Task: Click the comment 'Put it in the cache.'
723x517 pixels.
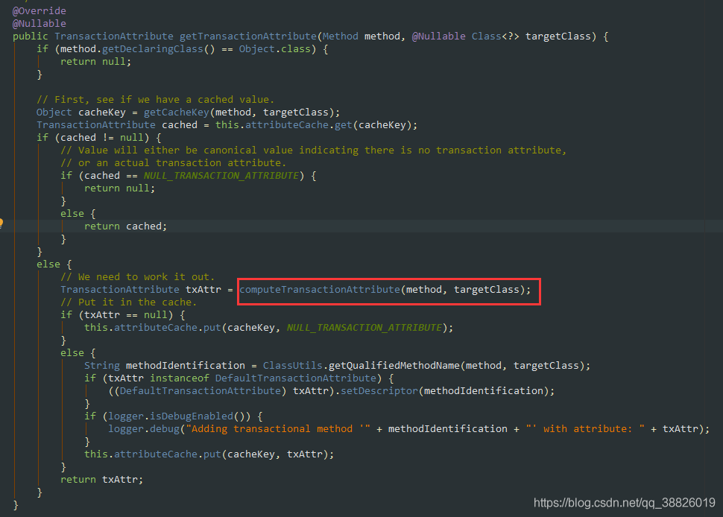Action: click(129, 302)
